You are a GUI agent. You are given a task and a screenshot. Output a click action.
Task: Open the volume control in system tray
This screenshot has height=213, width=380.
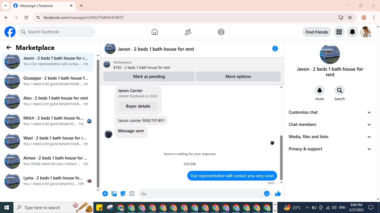(334, 207)
